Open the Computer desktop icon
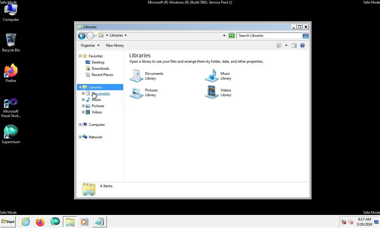 [x=11, y=12]
